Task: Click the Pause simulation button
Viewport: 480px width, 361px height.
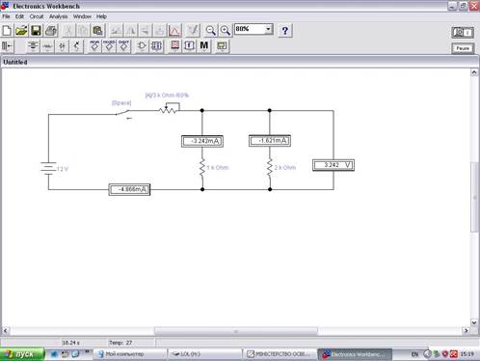Action: (x=463, y=48)
